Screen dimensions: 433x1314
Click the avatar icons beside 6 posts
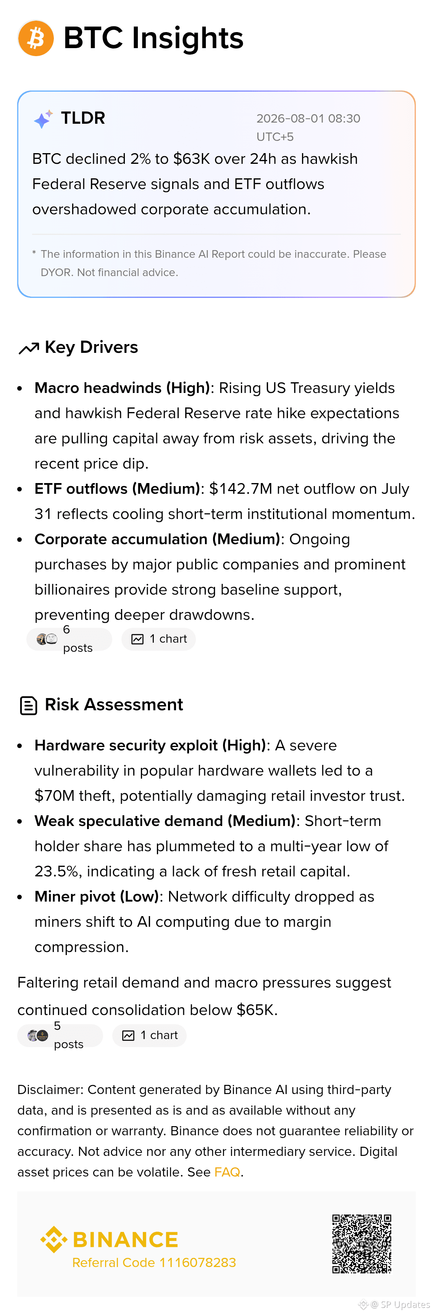point(47,638)
